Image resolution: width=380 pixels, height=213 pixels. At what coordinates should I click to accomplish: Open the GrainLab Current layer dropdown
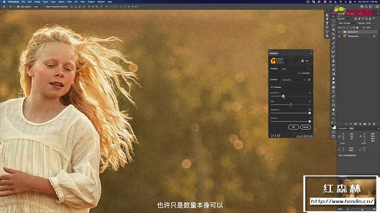294,80
